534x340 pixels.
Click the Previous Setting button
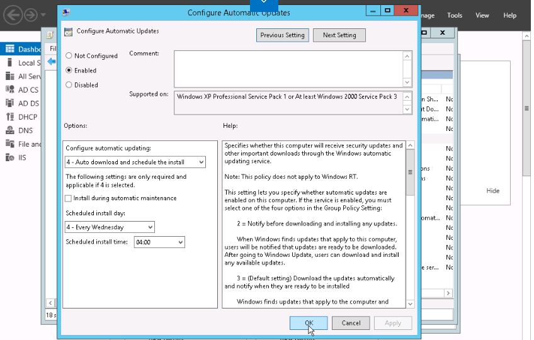(282, 35)
